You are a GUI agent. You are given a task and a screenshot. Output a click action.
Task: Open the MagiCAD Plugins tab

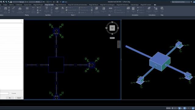(x=38, y=5)
